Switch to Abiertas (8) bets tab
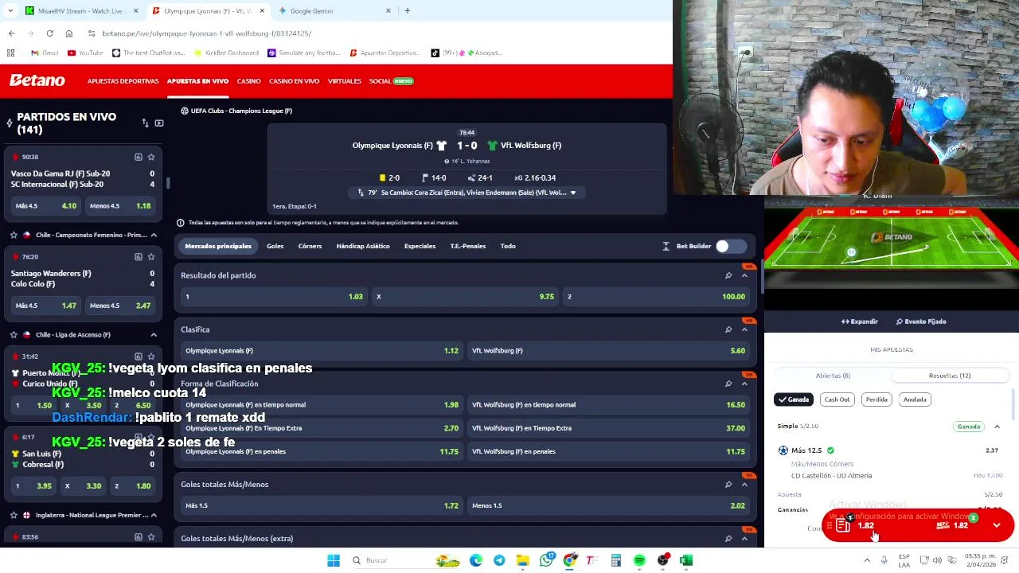This screenshot has height=573, width=1019. click(833, 376)
